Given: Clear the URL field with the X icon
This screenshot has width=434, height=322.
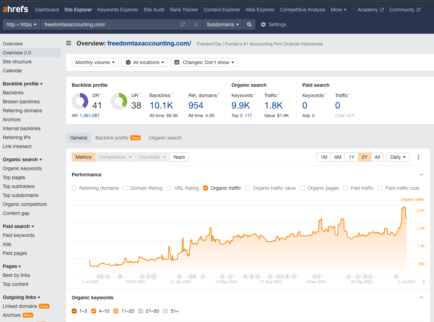Looking at the screenshot, I should click(196, 24).
